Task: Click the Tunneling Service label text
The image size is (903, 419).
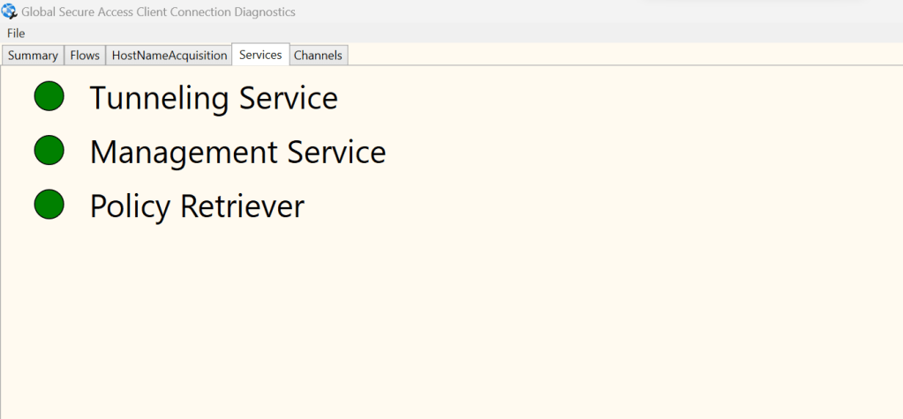Action: pos(214,98)
